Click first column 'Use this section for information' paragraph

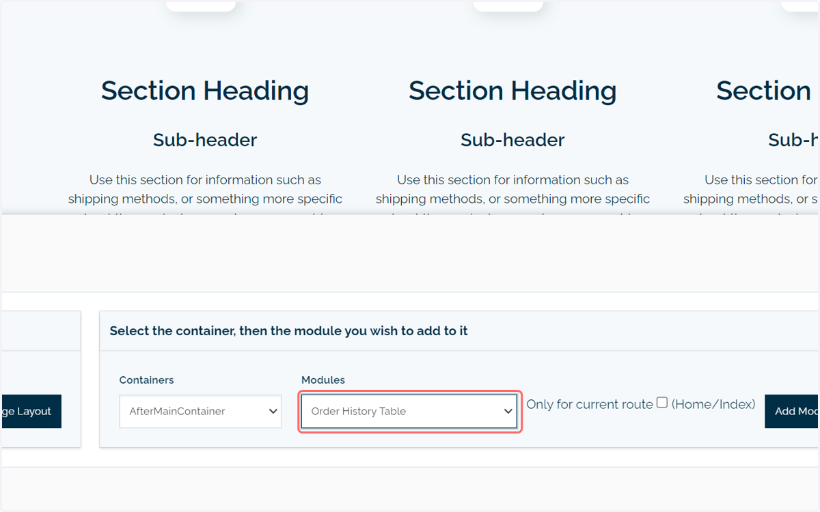click(x=205, y=194)
